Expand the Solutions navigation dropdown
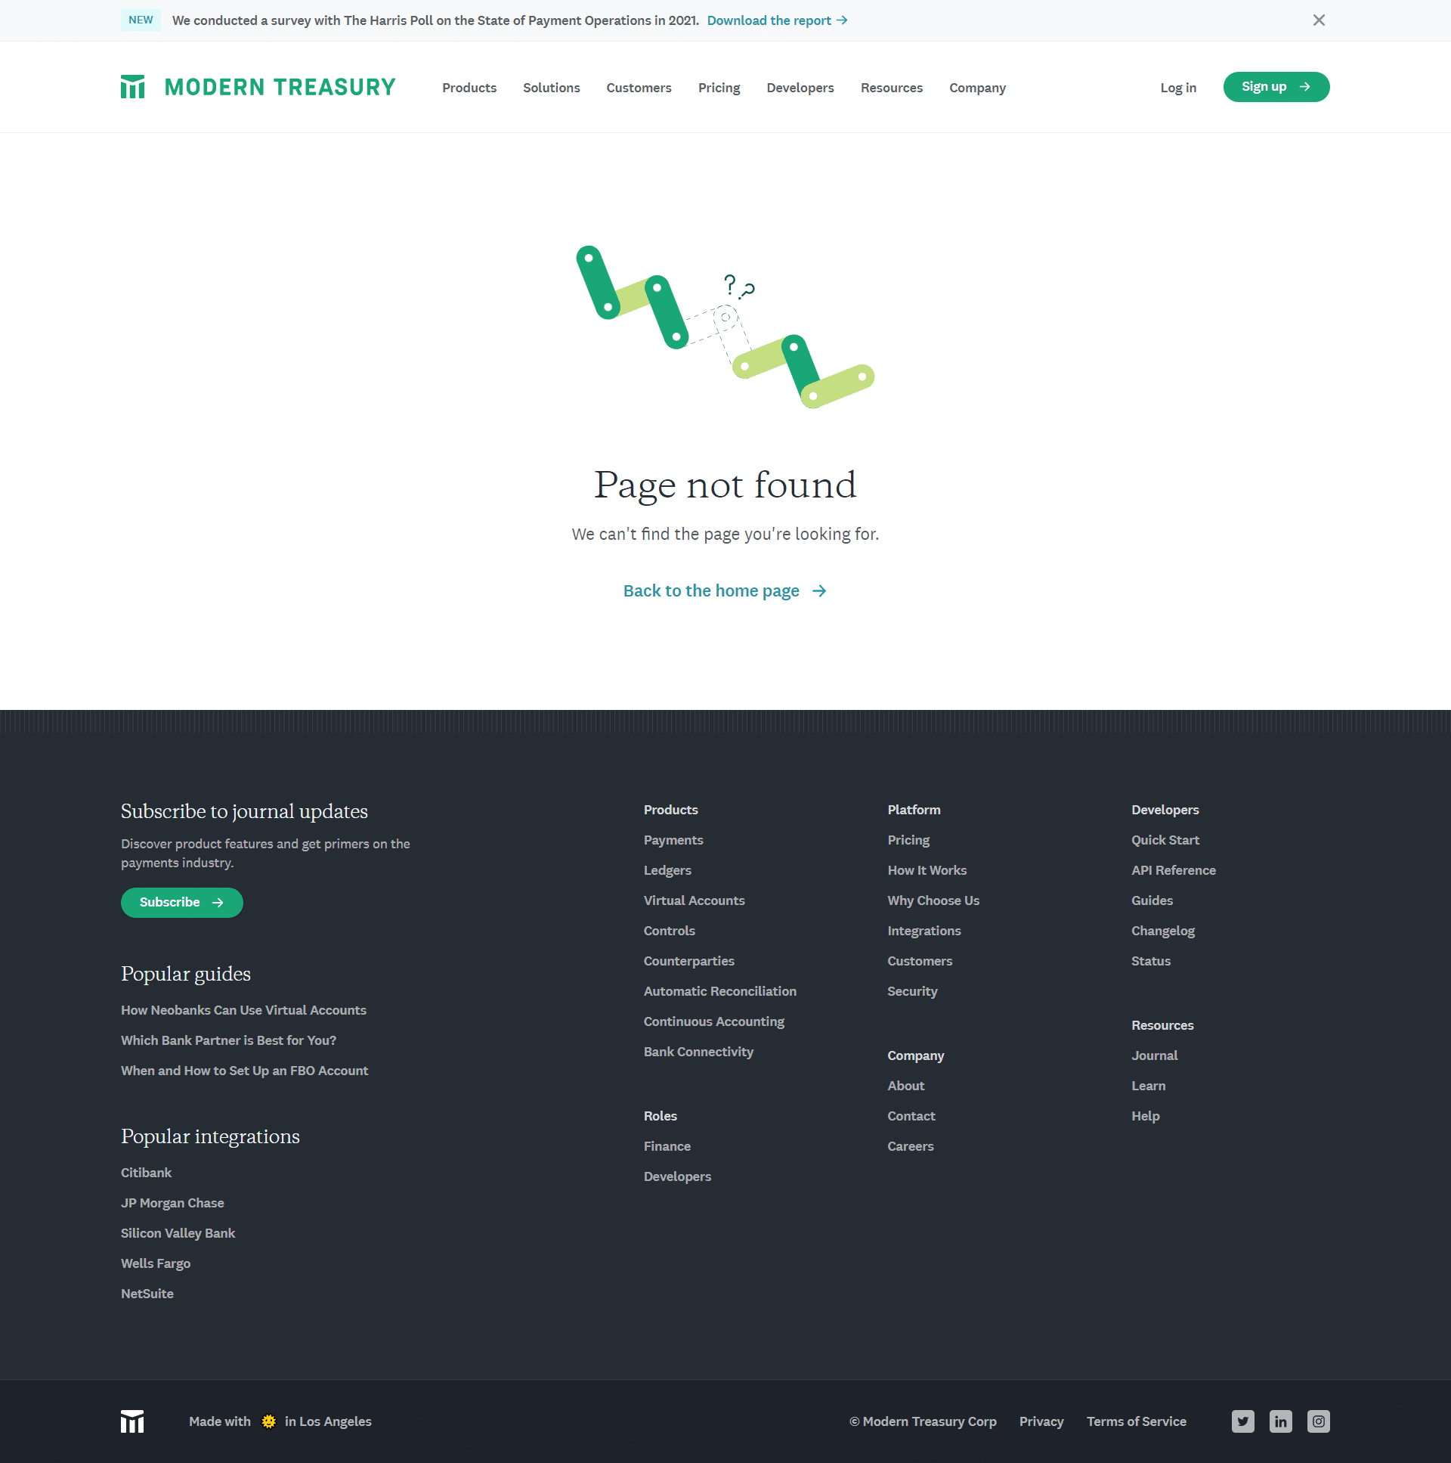Screen dimensions: 1451x1463 click(552, 86)
